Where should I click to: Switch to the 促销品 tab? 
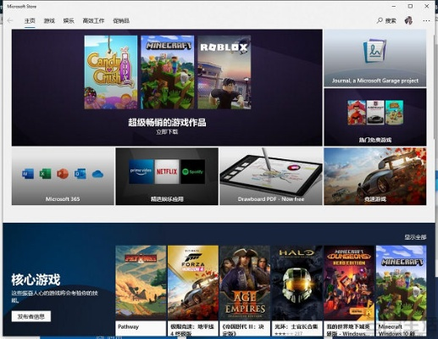[121, 20]
